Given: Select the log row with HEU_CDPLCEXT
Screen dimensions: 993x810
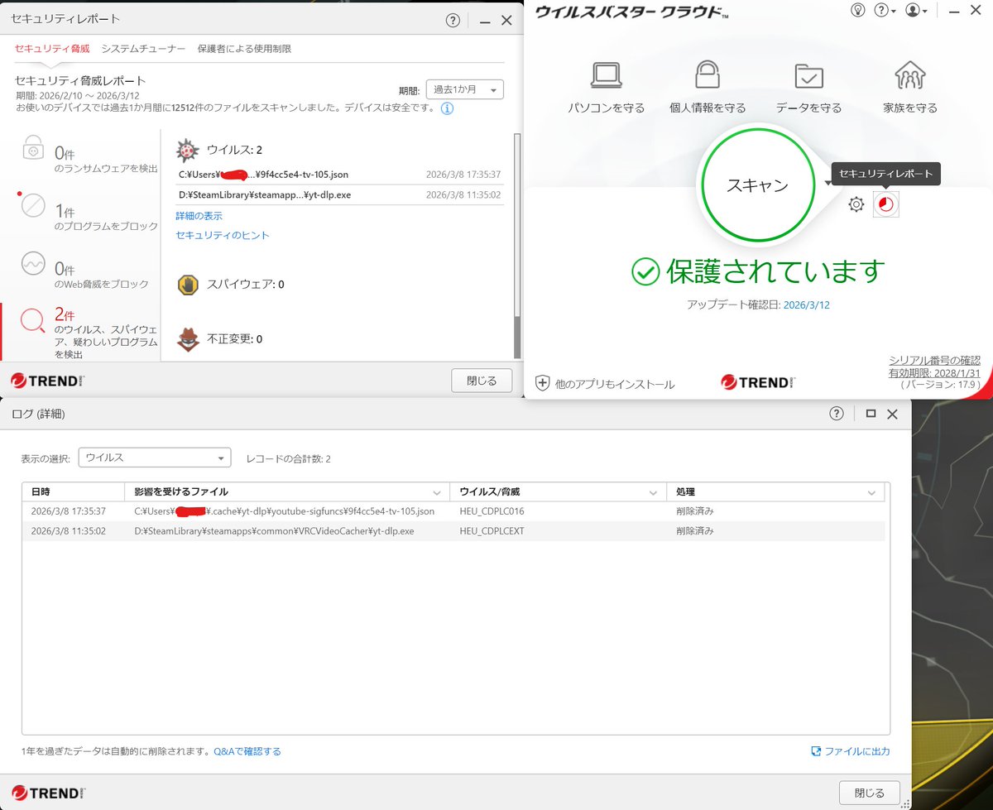Looking at the screenshot, I should [453, 531].
